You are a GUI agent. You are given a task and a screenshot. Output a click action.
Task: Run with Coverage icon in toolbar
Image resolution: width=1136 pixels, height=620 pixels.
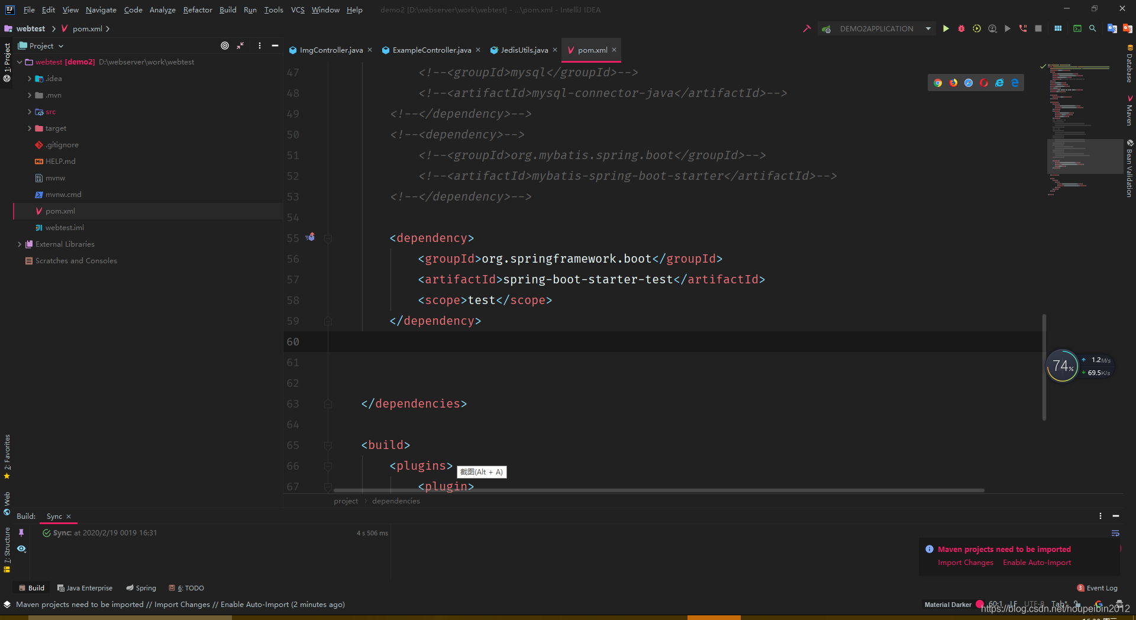point(977,28)
